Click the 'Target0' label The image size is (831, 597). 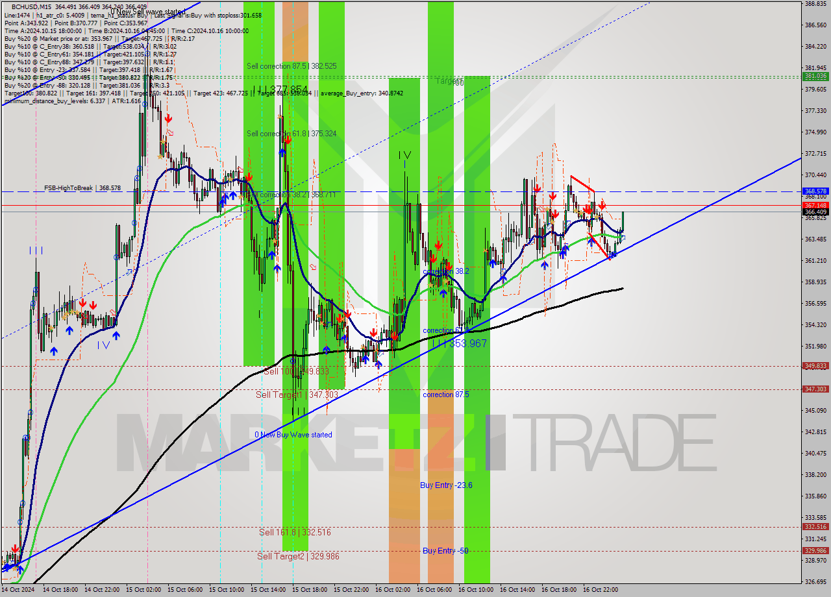pos(449,82)
